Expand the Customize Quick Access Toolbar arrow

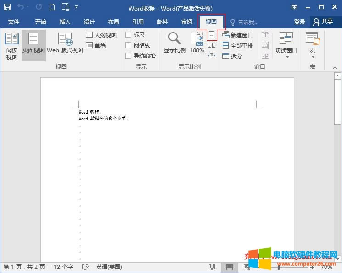[x=76, y=7]
